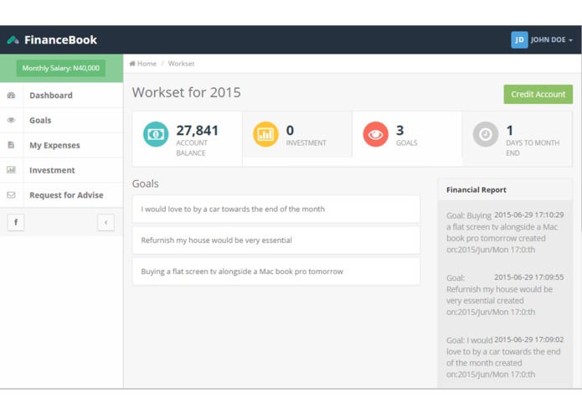Click the Facebook button in sidebar
Screen dimensions: 582x414
click(x=16, y=222)
